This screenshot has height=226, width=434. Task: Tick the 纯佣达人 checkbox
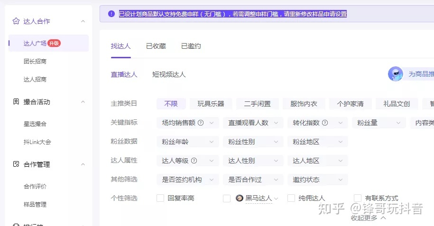tap(291, 198)
